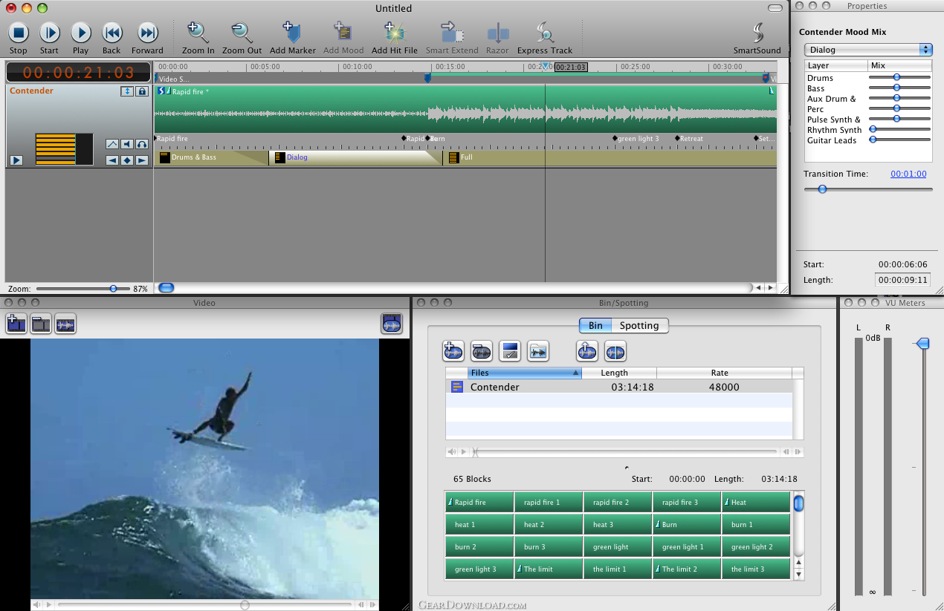The height and width of the screenshot is (611, 944).
Task: Select the green light 2 block
Action: [x=756, y=547]
